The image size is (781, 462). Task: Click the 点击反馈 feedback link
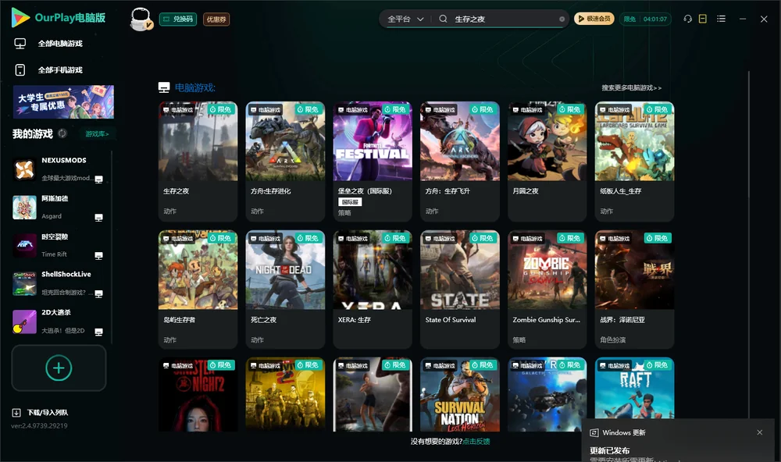point(476,441)
